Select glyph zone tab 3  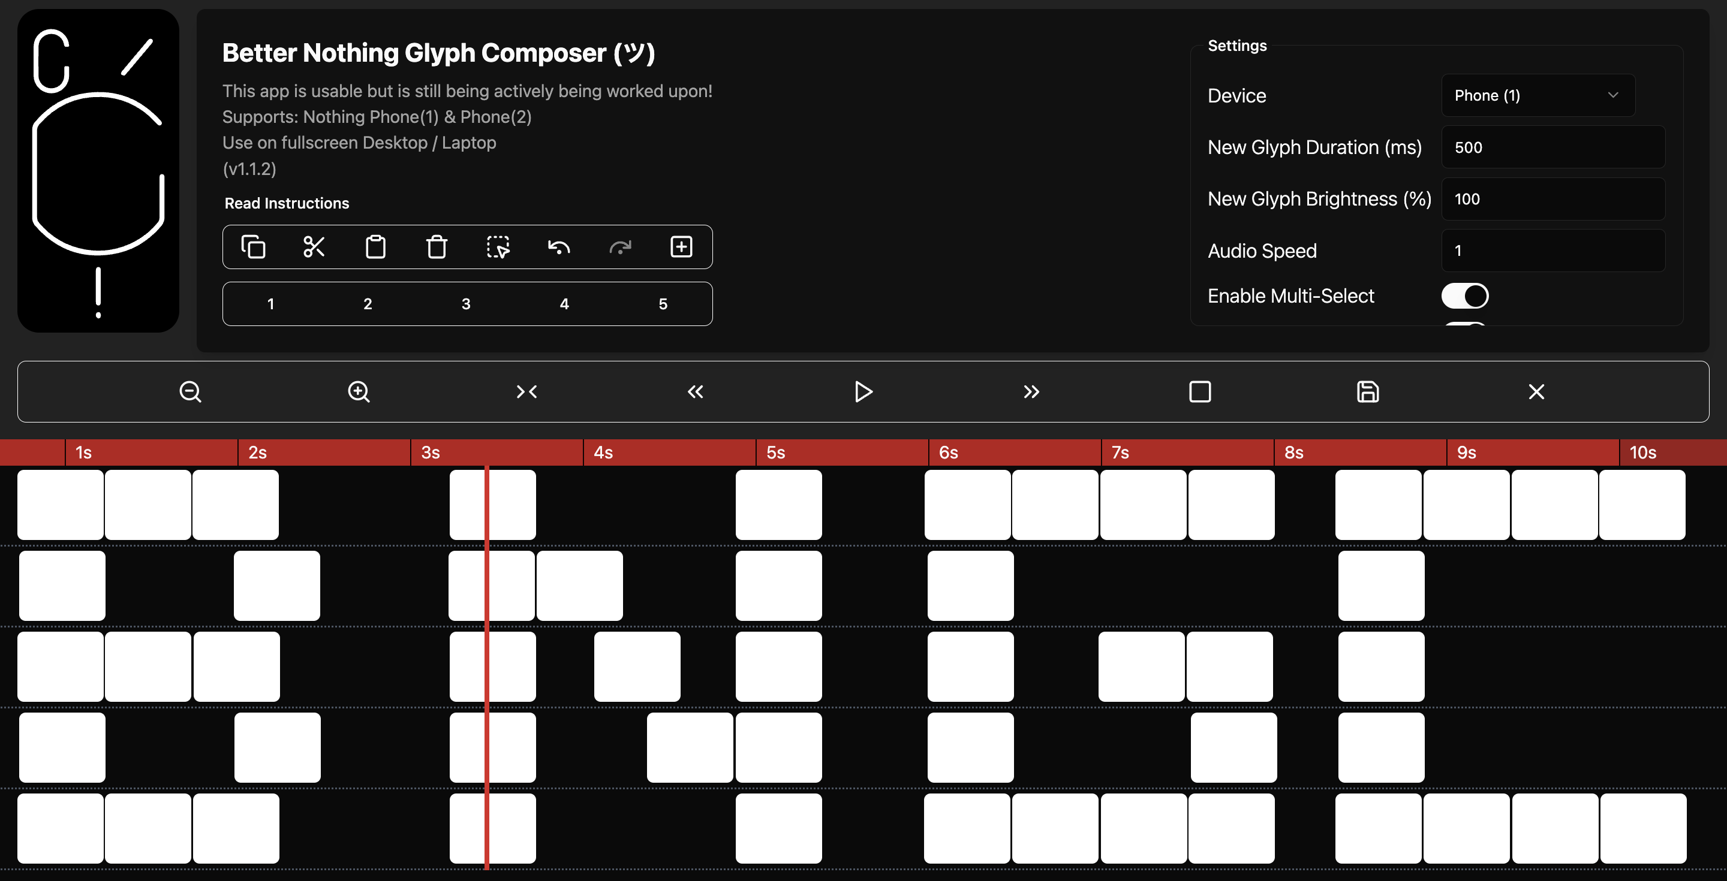pyautogui.click(x=466, y=303)
